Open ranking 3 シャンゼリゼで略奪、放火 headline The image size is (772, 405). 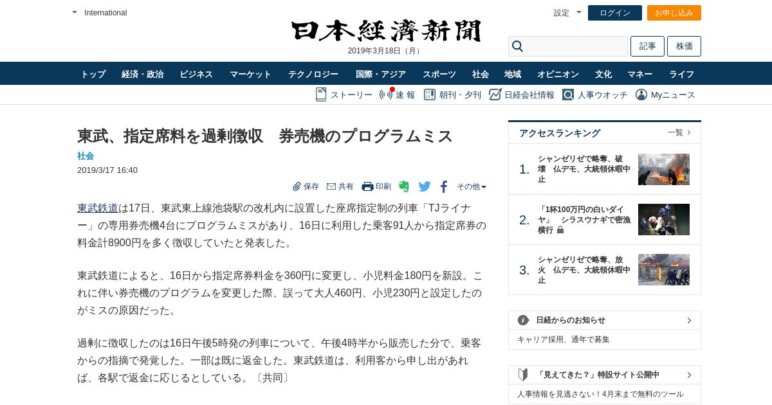tap(584, 270)
